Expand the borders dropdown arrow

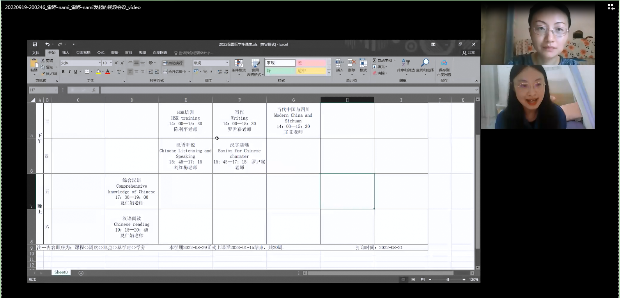[x=92, y=72]
